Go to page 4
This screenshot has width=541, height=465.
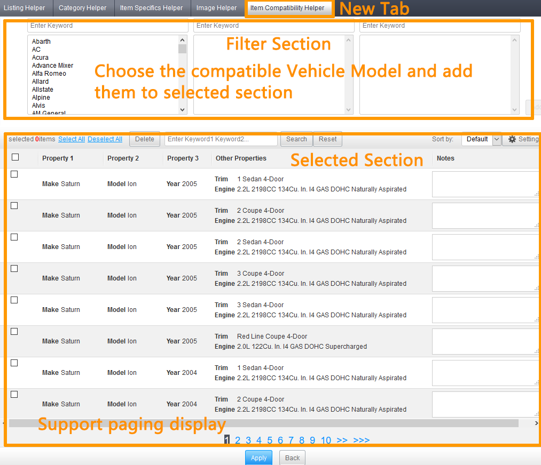pos(259,440)
